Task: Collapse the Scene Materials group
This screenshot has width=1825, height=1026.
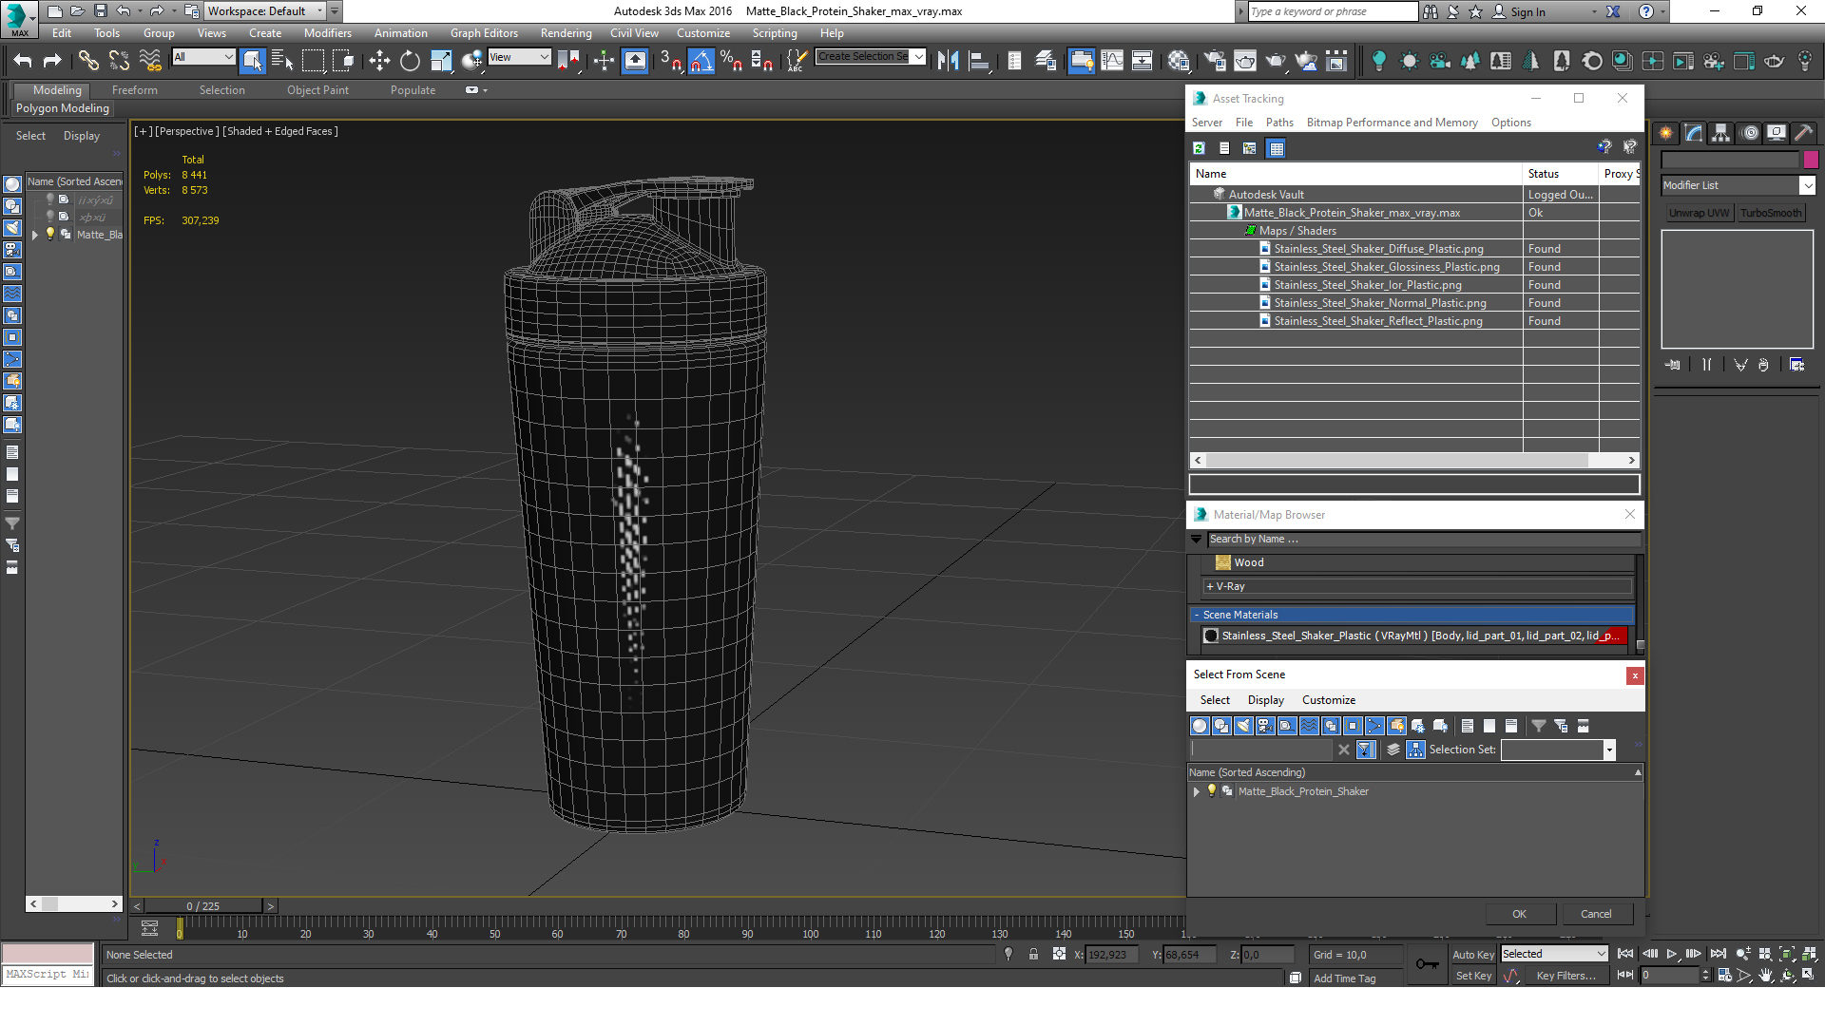Action: point(1197,615)
